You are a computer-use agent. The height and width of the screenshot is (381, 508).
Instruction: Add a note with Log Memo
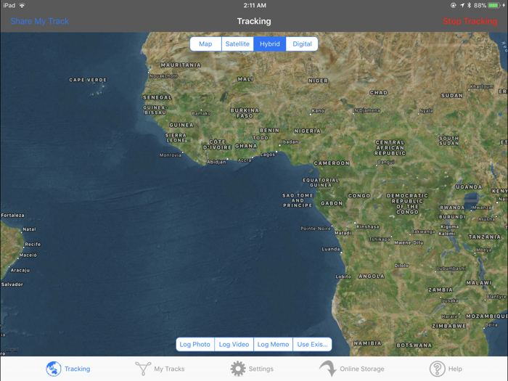click(x=273, y=345)
